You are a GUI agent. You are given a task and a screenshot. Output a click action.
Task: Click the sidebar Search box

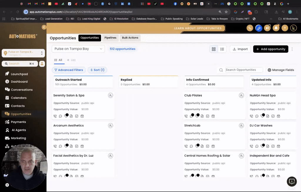click(20, 64)
